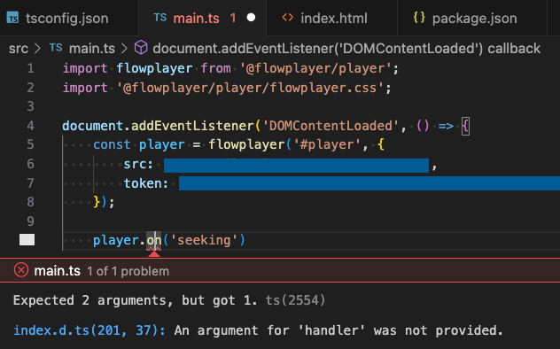Click the cube symbol icon in breadcrumbs
The height and width of the screenshot is (349, 560).
click(x=141, y=48)
